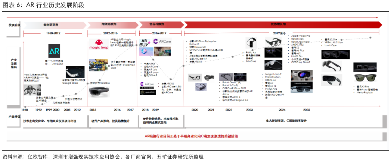This screenshot has width=391, height=161.
Task: Click the "百度AR Lab" bullet
Action: [151, 69]
